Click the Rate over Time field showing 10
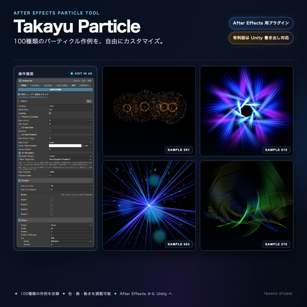The width and height of the screenshot is (307, 307). click(x=70, y=186)
